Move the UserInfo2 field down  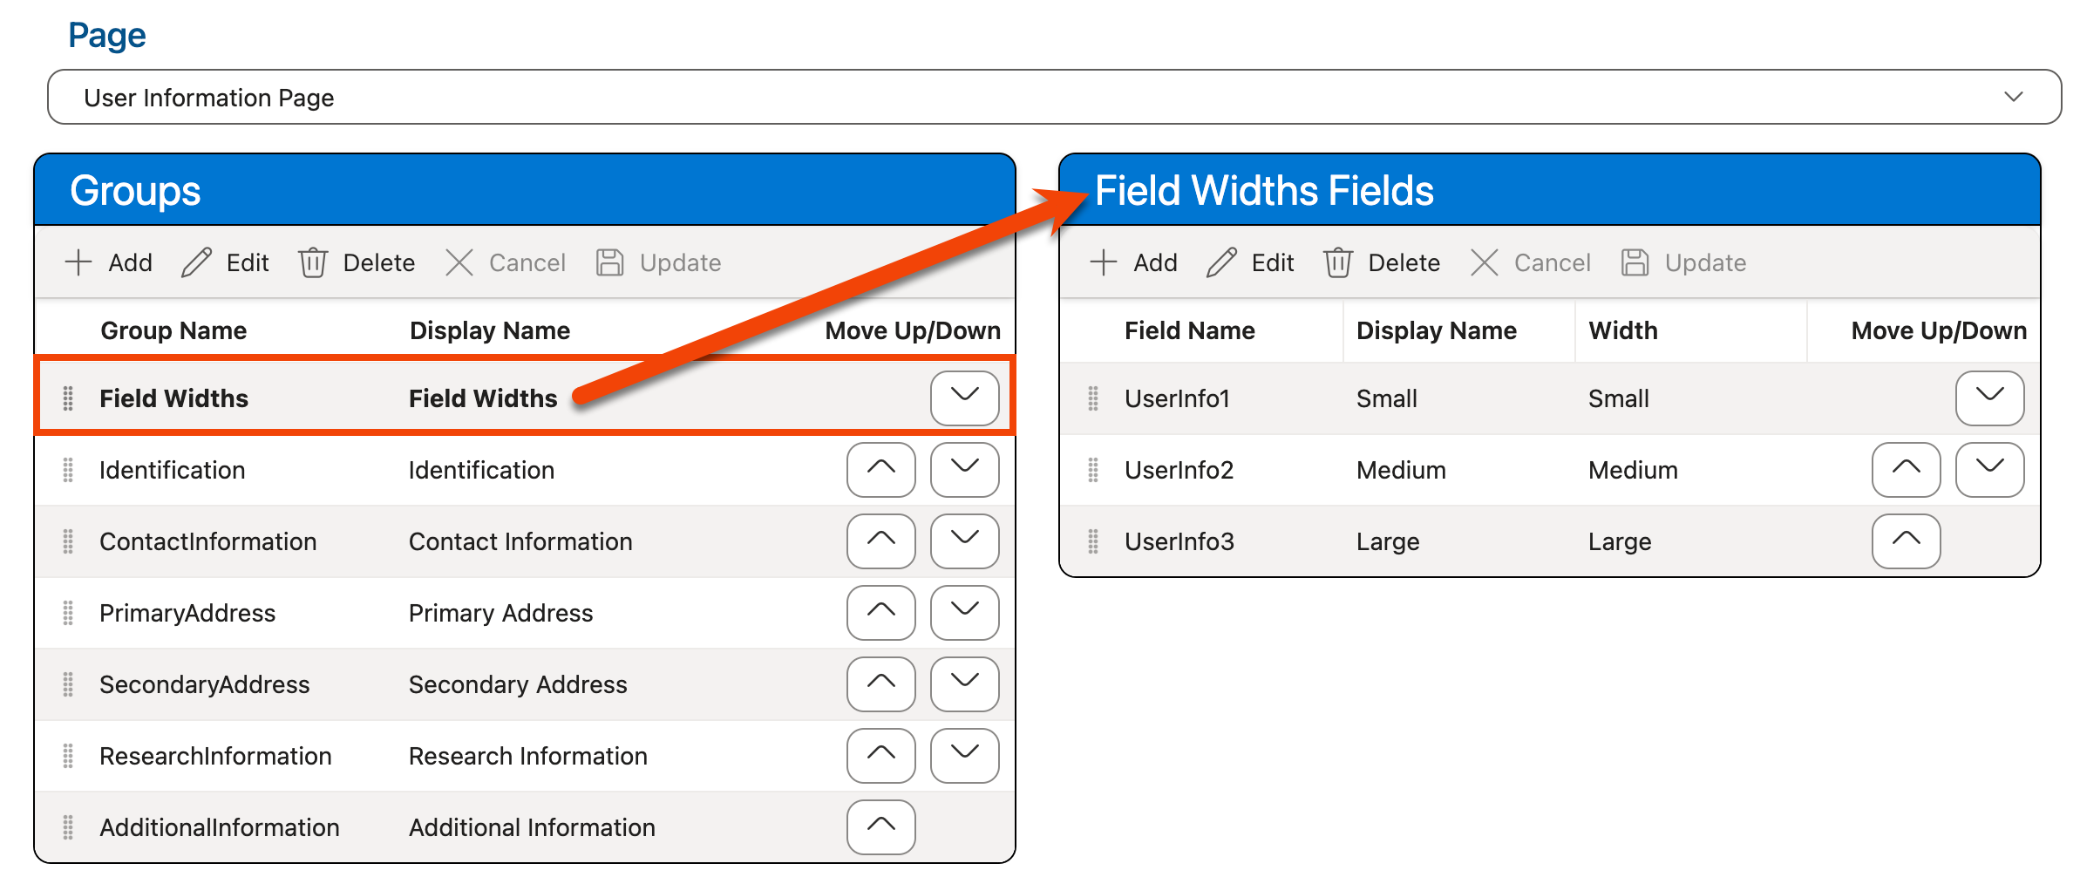click(1989, 470)
